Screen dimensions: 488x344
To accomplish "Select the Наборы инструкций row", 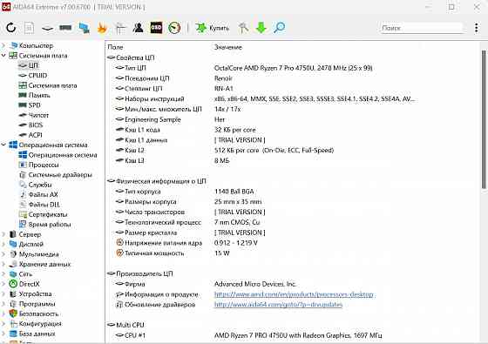I will (293, 99).
